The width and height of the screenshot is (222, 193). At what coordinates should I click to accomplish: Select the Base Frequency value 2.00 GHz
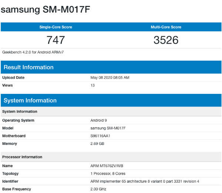[98, 189]
